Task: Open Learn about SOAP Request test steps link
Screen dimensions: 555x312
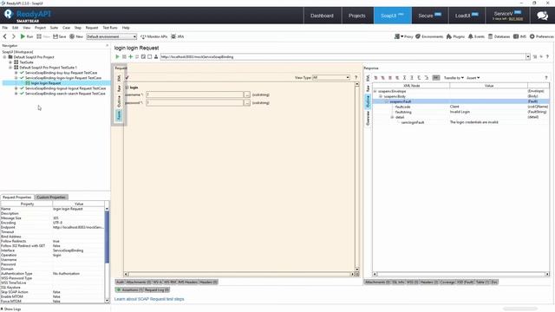Action: (149, 299)
